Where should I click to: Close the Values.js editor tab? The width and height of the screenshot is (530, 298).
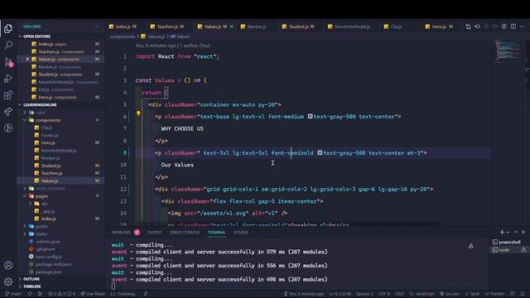(232, 26)
